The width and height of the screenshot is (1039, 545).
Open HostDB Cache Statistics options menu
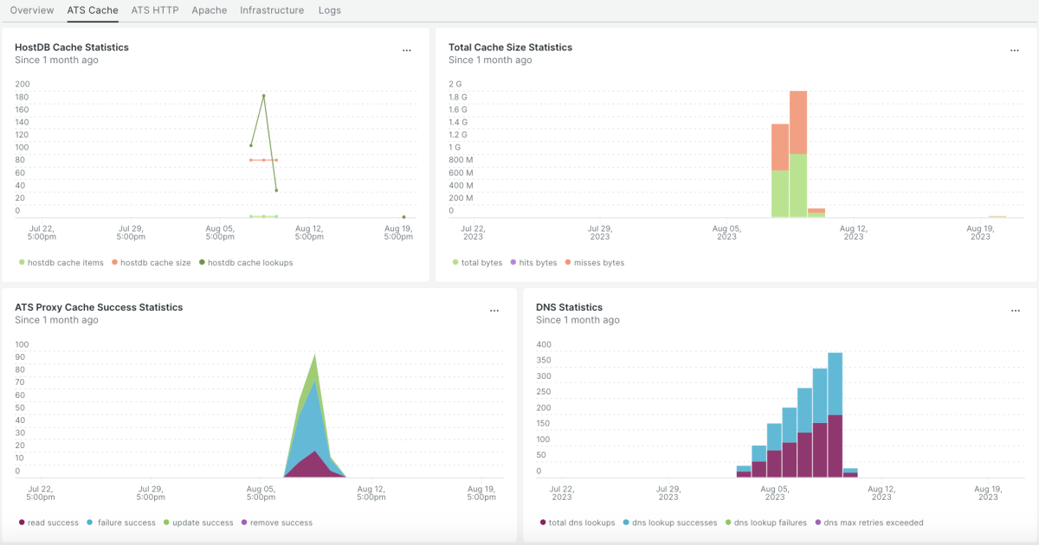point(407,51)
